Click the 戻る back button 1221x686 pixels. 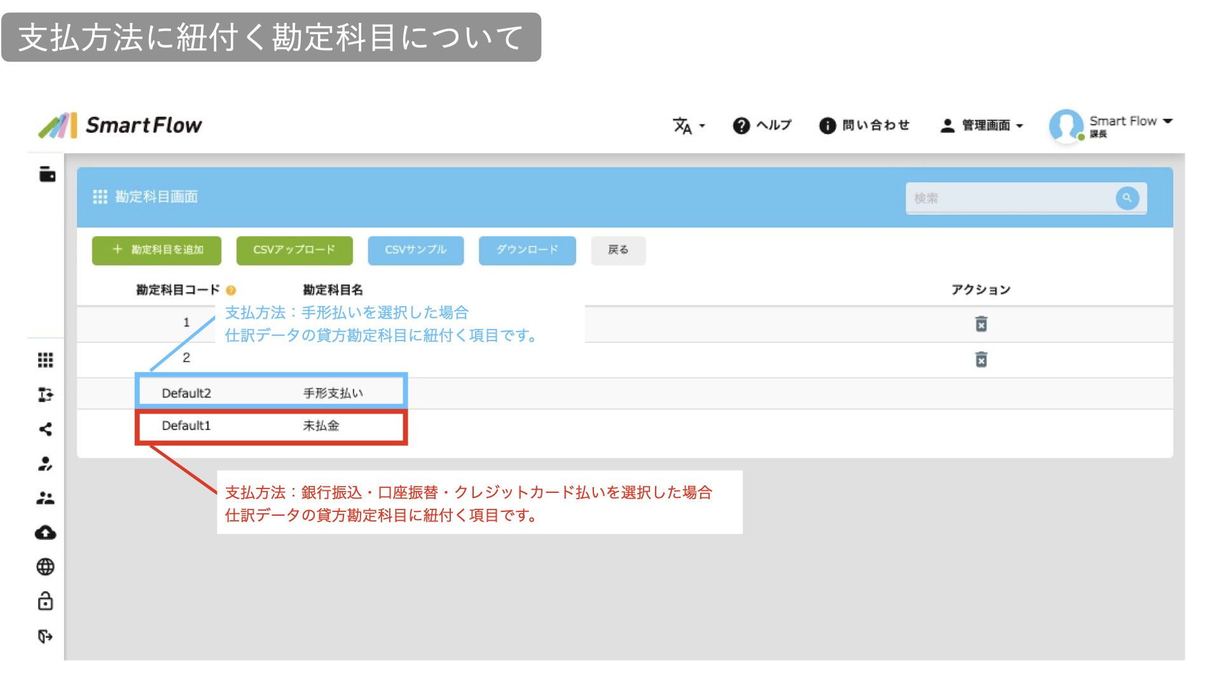point(618,250)
